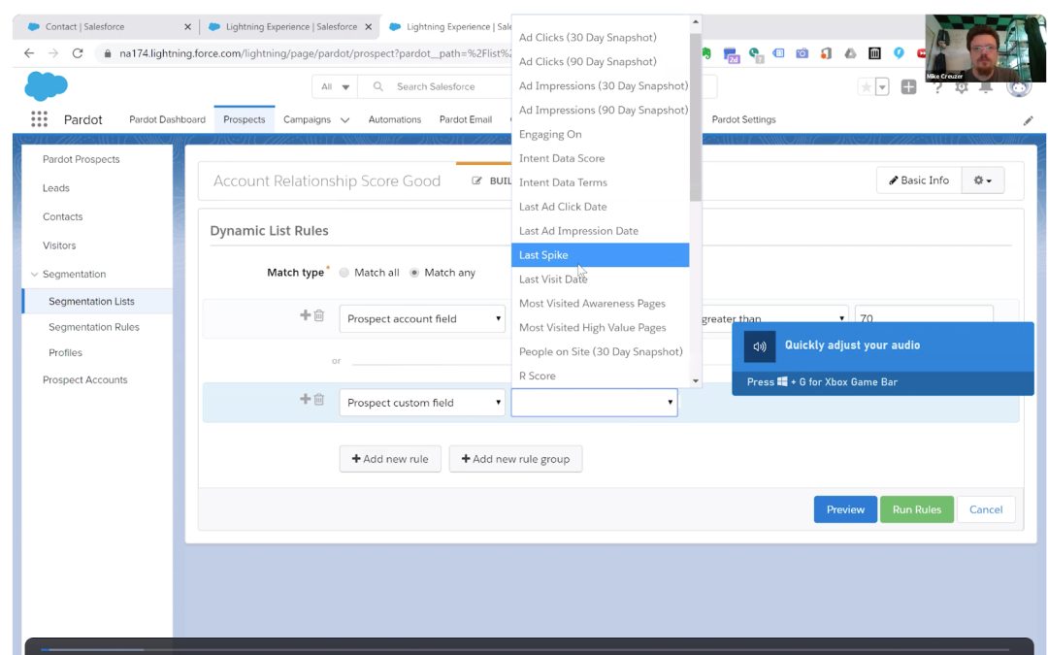Switch to the Contact | Salesforce browser tab
This screenshot has height=655, width=1048.
point(107,27)
